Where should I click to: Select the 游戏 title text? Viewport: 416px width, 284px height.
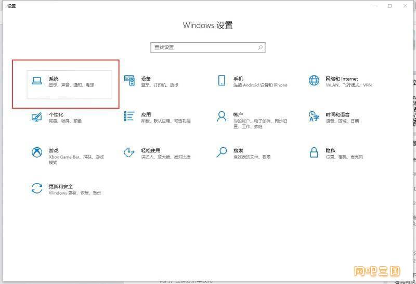click(54, 150)
